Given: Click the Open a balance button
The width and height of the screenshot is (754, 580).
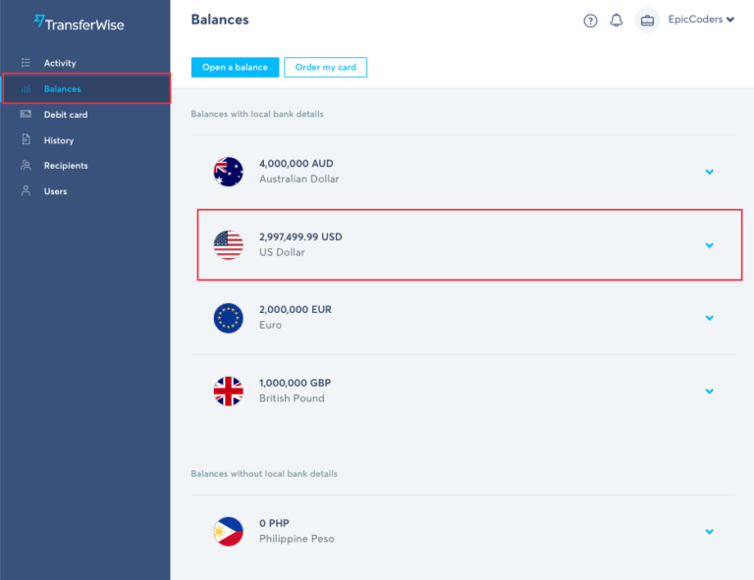Looking at the screenshot, I should tap(235, 68).
